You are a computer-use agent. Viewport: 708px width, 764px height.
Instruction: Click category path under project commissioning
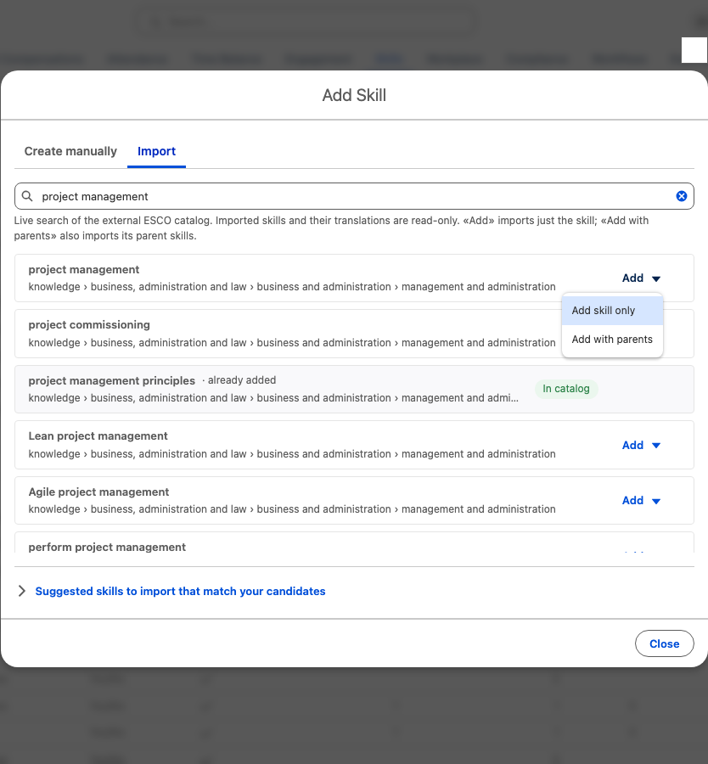(x=292, y=343)
